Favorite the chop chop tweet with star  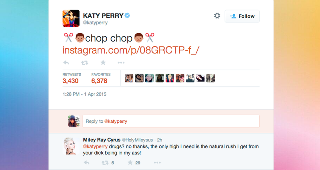103,62
